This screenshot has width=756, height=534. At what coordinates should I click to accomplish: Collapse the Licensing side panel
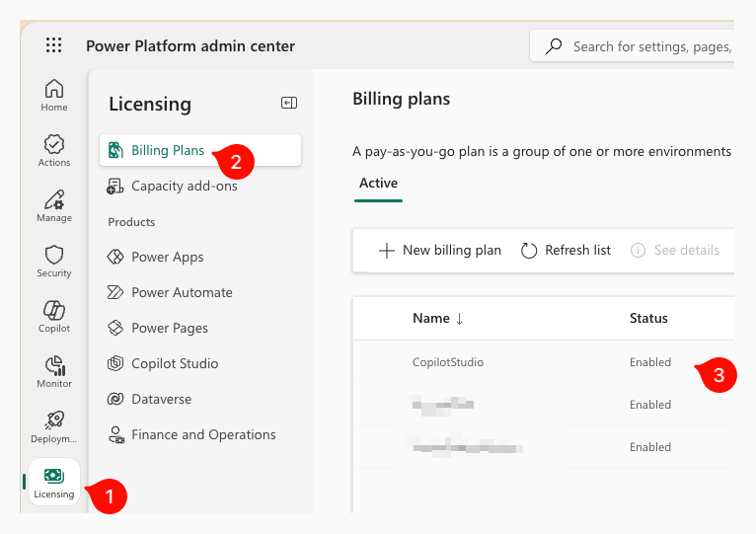(289, 103)
